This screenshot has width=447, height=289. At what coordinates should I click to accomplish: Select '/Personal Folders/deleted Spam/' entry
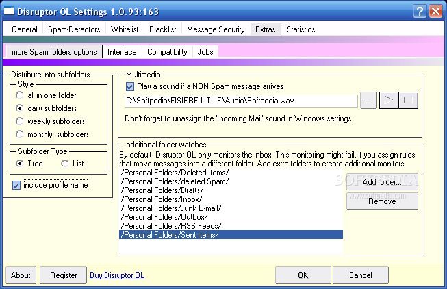pos(231,181)
